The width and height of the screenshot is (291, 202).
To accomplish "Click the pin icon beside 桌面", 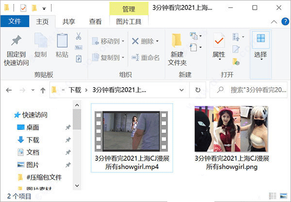I will tap(68, 127).
